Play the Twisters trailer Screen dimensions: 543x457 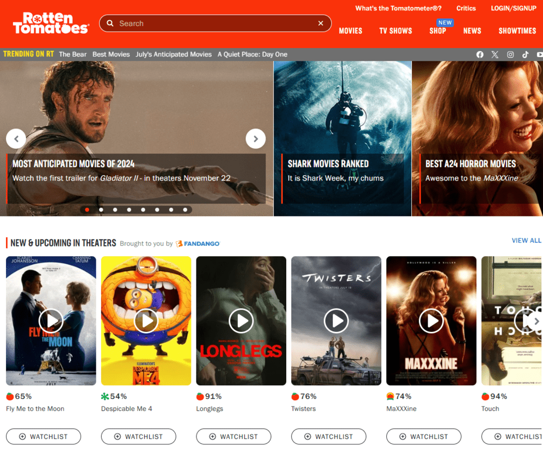[x=336, y=321]
